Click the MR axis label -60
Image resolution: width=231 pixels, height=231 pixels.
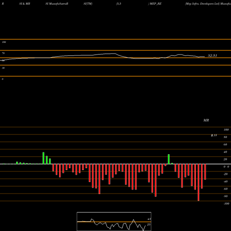tap(225, 189)
